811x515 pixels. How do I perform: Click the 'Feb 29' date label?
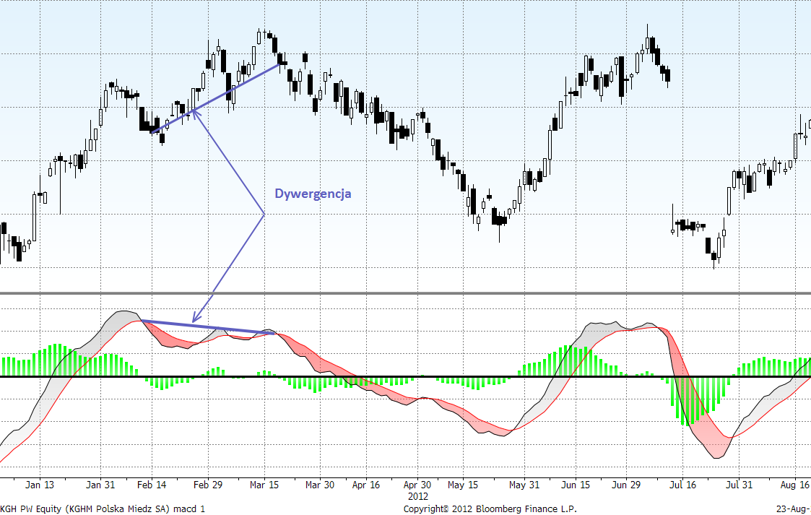point(208,485)
